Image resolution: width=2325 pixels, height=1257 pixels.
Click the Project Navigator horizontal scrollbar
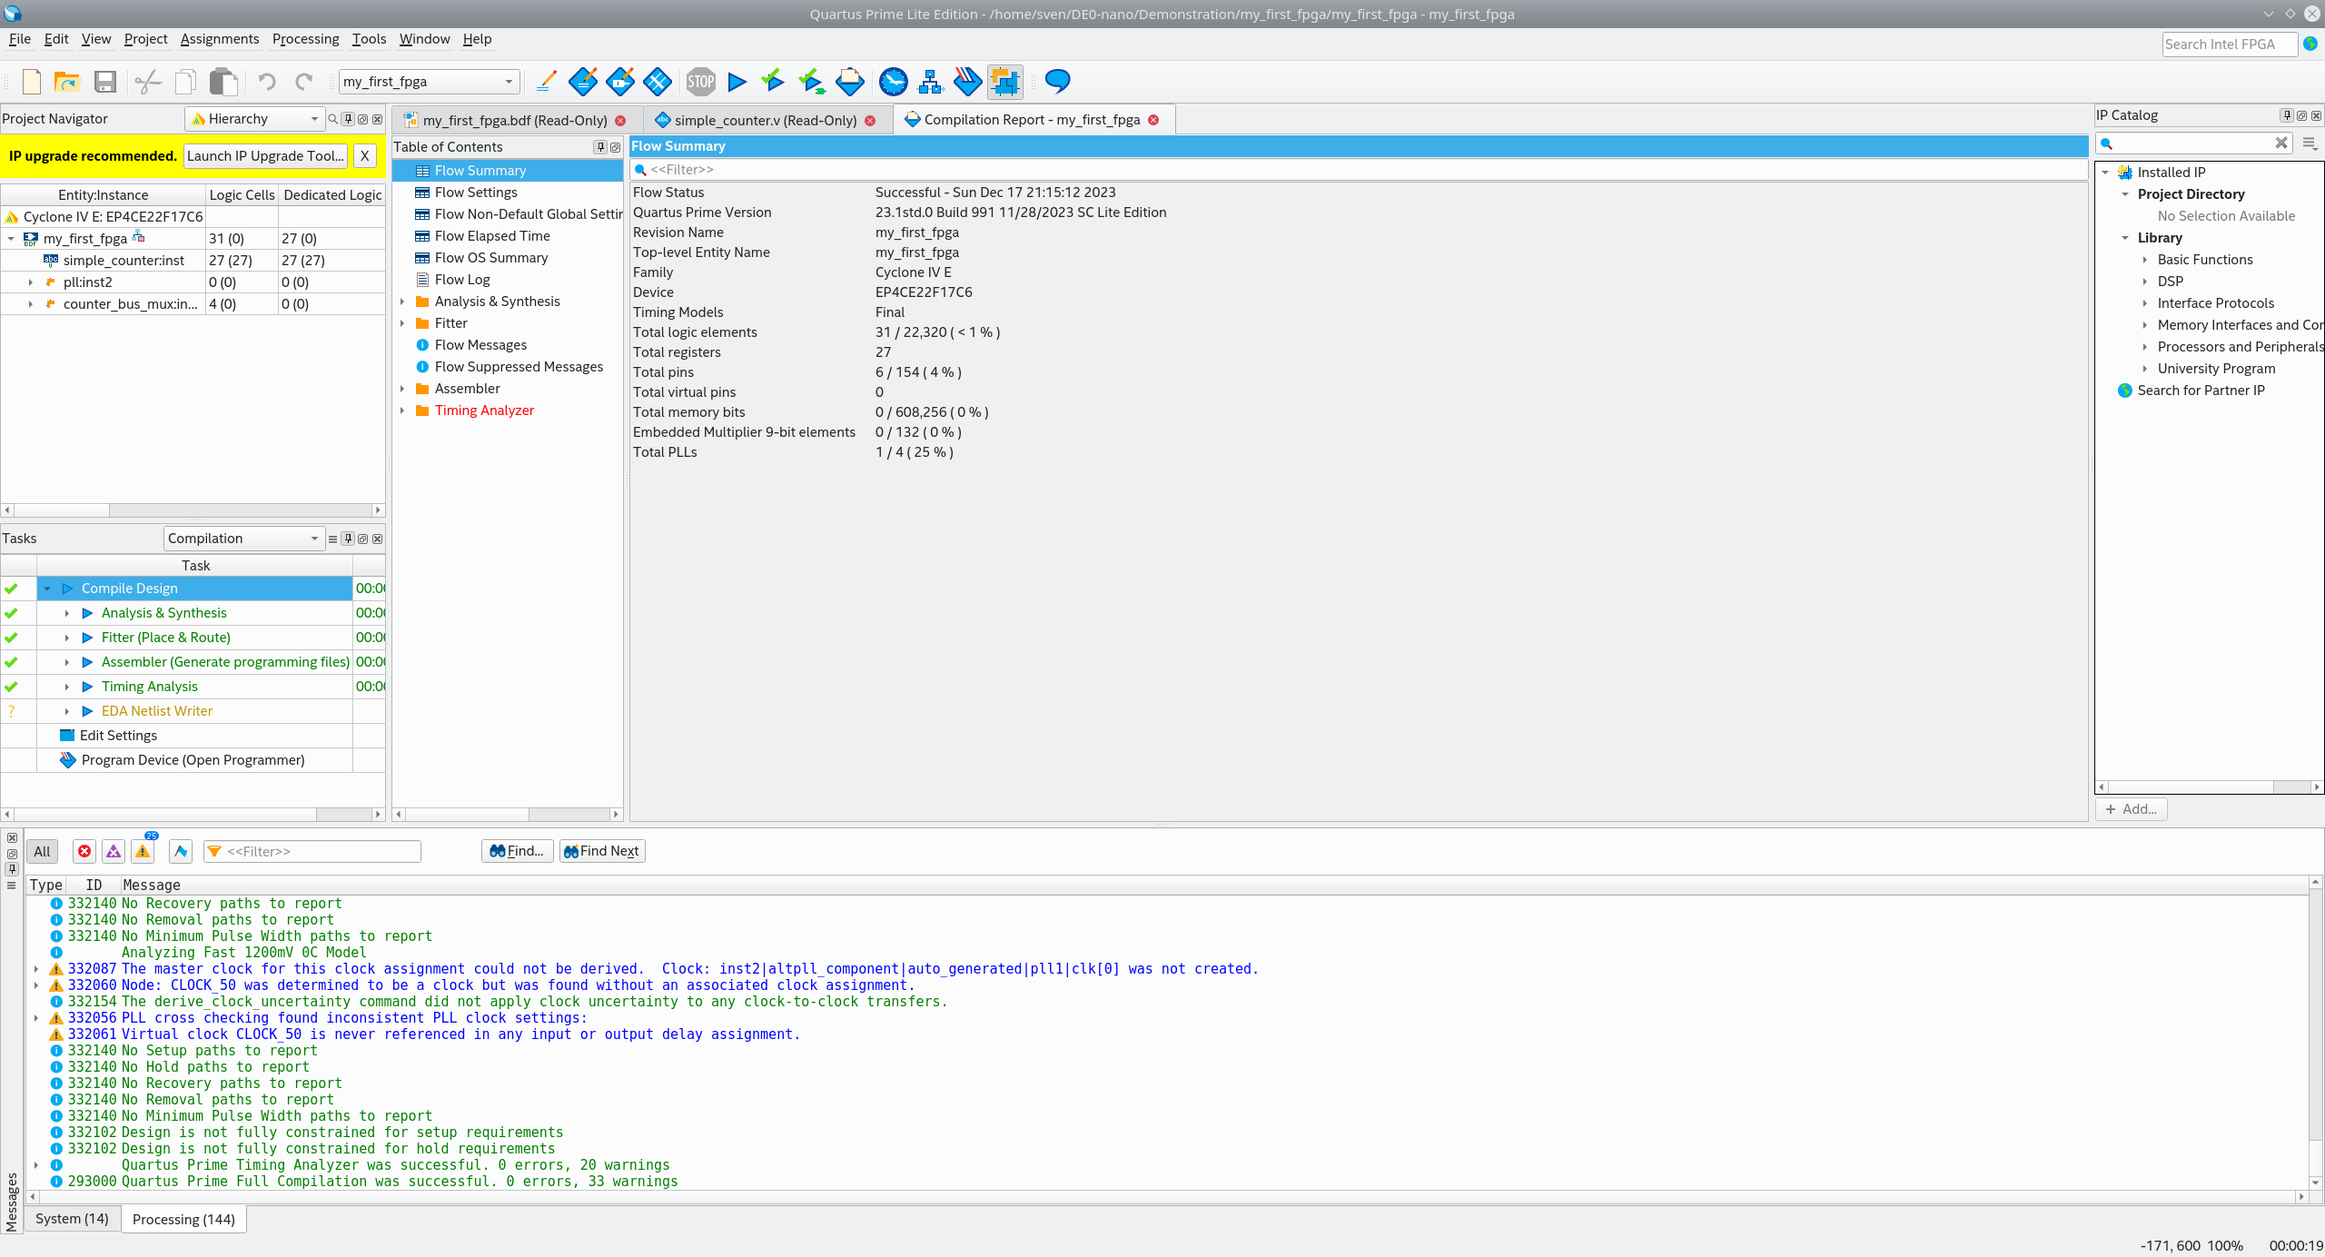point(193,510)
